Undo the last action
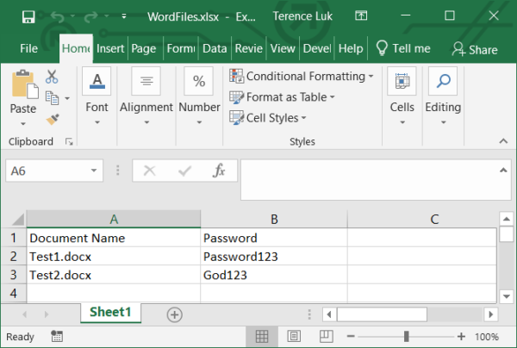This screenshot has width=517, height=348. pos(58,16)
